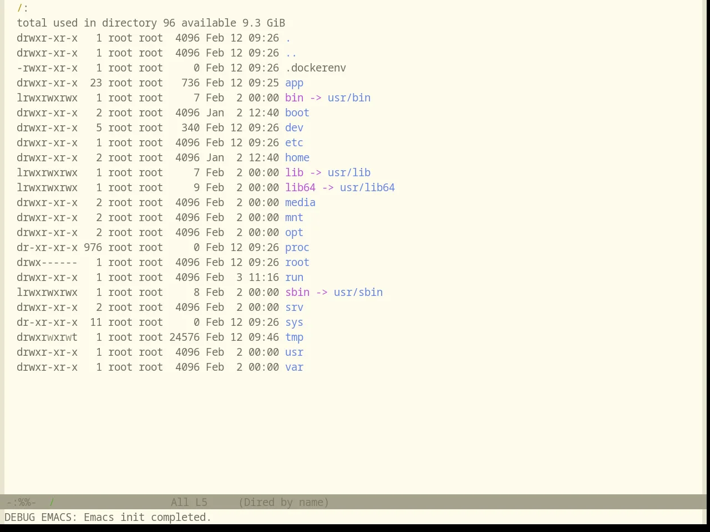
Task: Open the root directory entry
Action: [x=297, y=263]
